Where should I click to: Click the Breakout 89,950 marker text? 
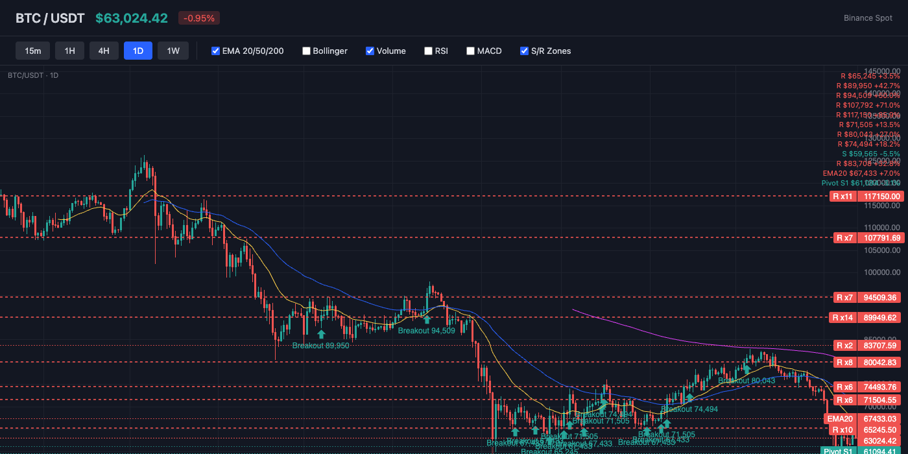(x=320, y=346)
